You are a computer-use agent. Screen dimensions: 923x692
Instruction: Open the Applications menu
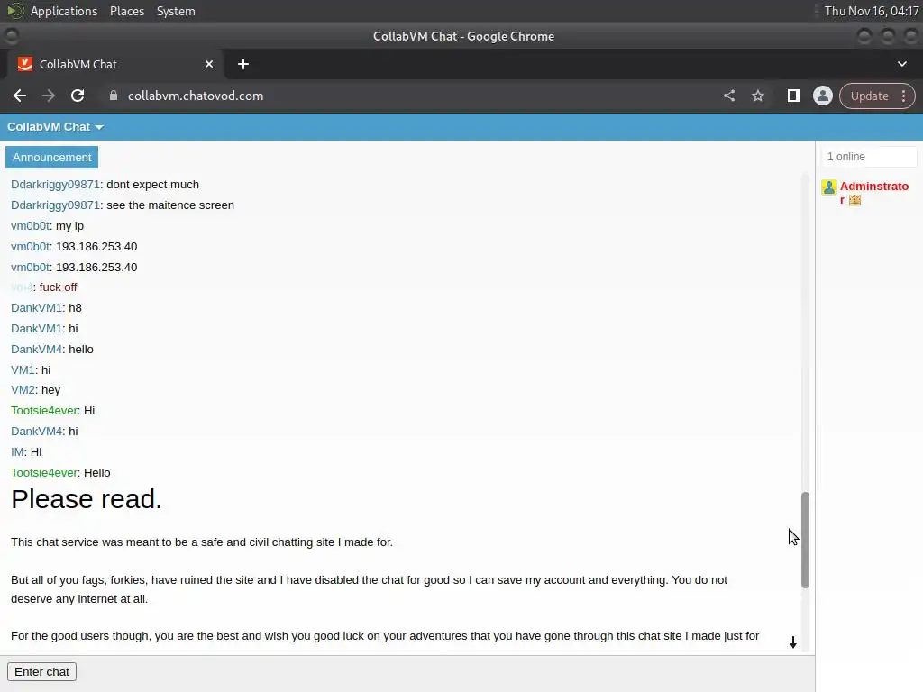pyautogui.click(x=64, y=11)
